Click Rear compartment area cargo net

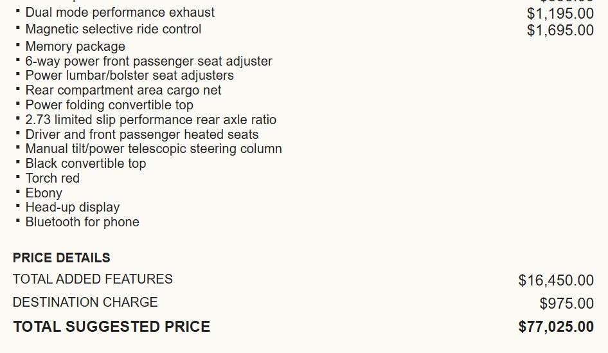pyautogui.click(x=123, y=90)
